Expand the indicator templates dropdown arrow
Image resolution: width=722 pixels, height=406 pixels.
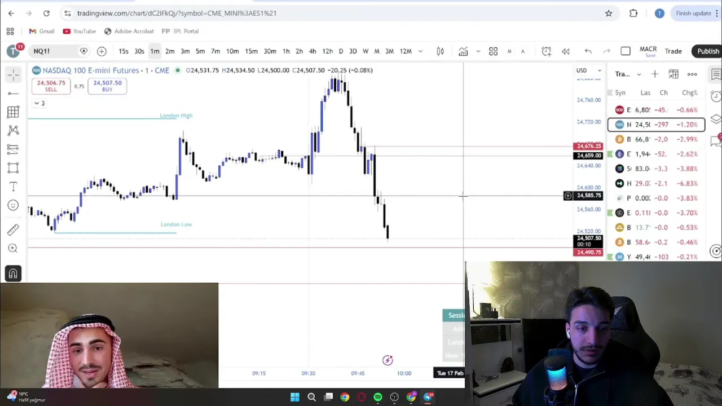pos(478,51)
